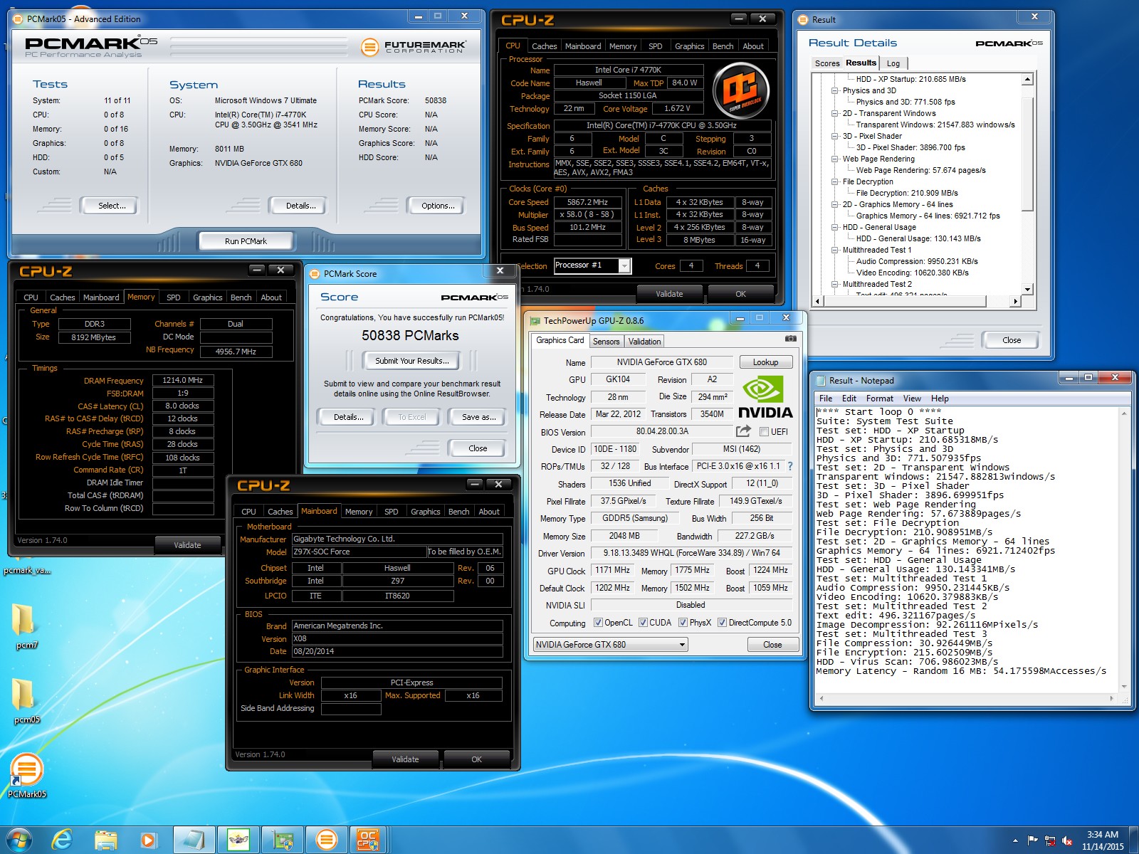This screenshot has height=854, width=1139.
Task: Click the question mark beside Bus Interface
Action: coord(790,466)
